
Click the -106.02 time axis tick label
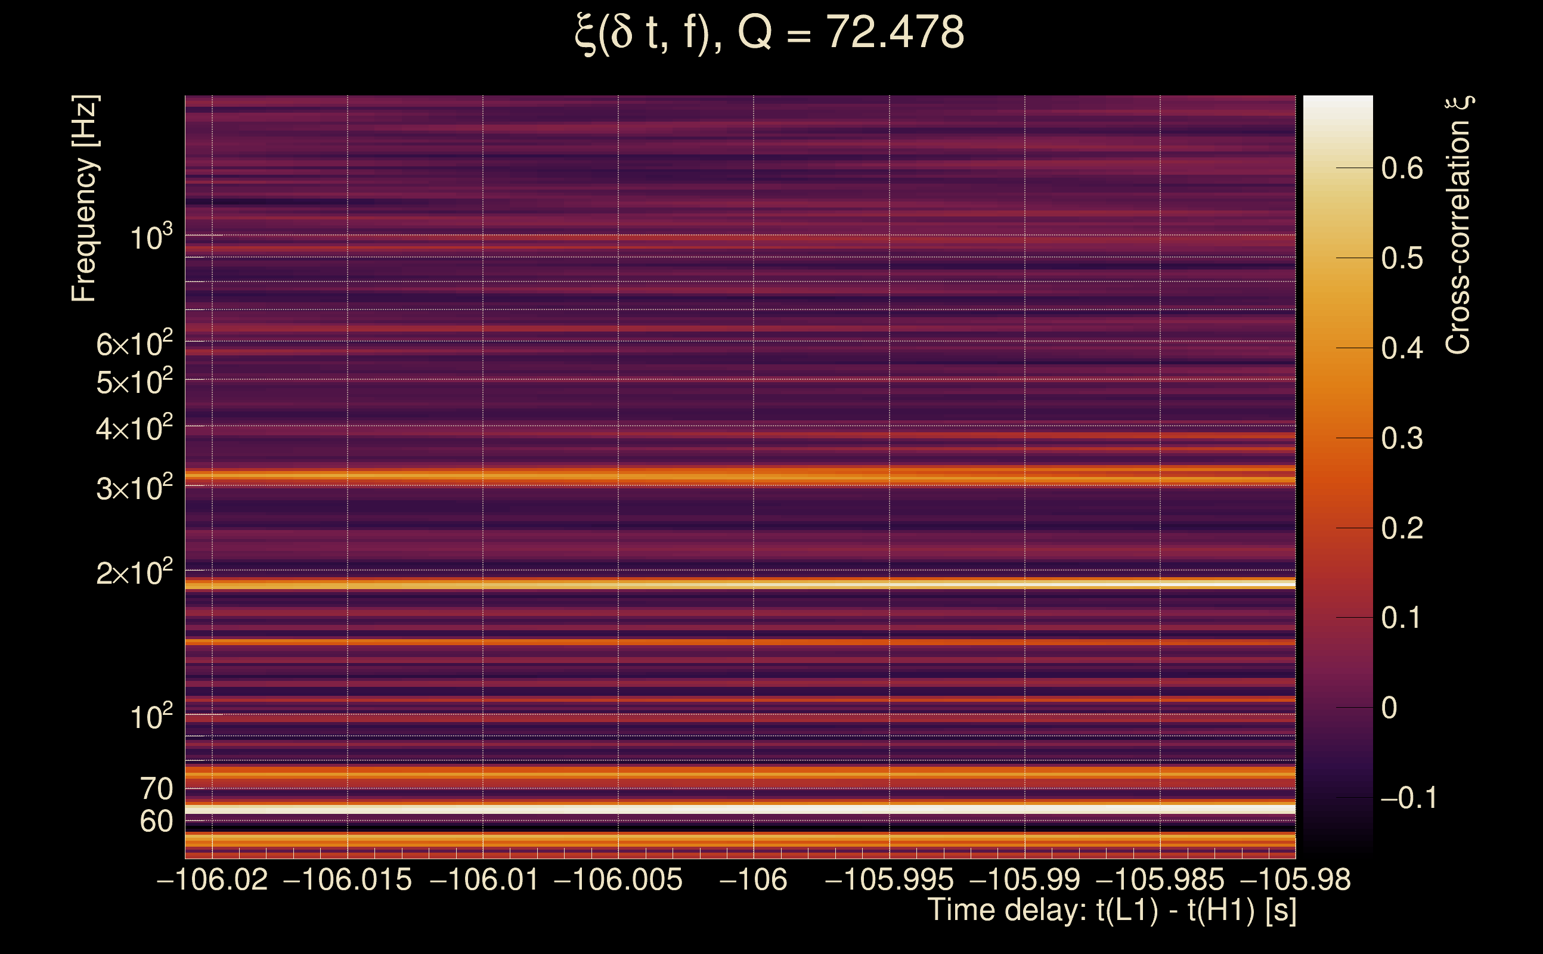212,879
